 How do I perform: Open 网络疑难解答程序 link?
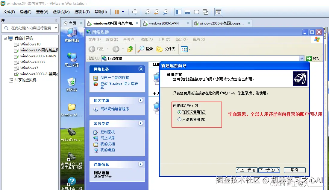click(115, 109)
